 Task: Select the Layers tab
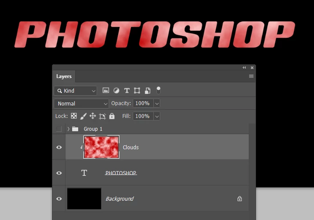[x=64, y=76]
